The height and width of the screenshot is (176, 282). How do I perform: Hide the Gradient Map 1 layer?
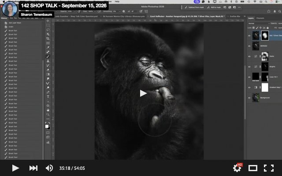[x=249, y=88]
